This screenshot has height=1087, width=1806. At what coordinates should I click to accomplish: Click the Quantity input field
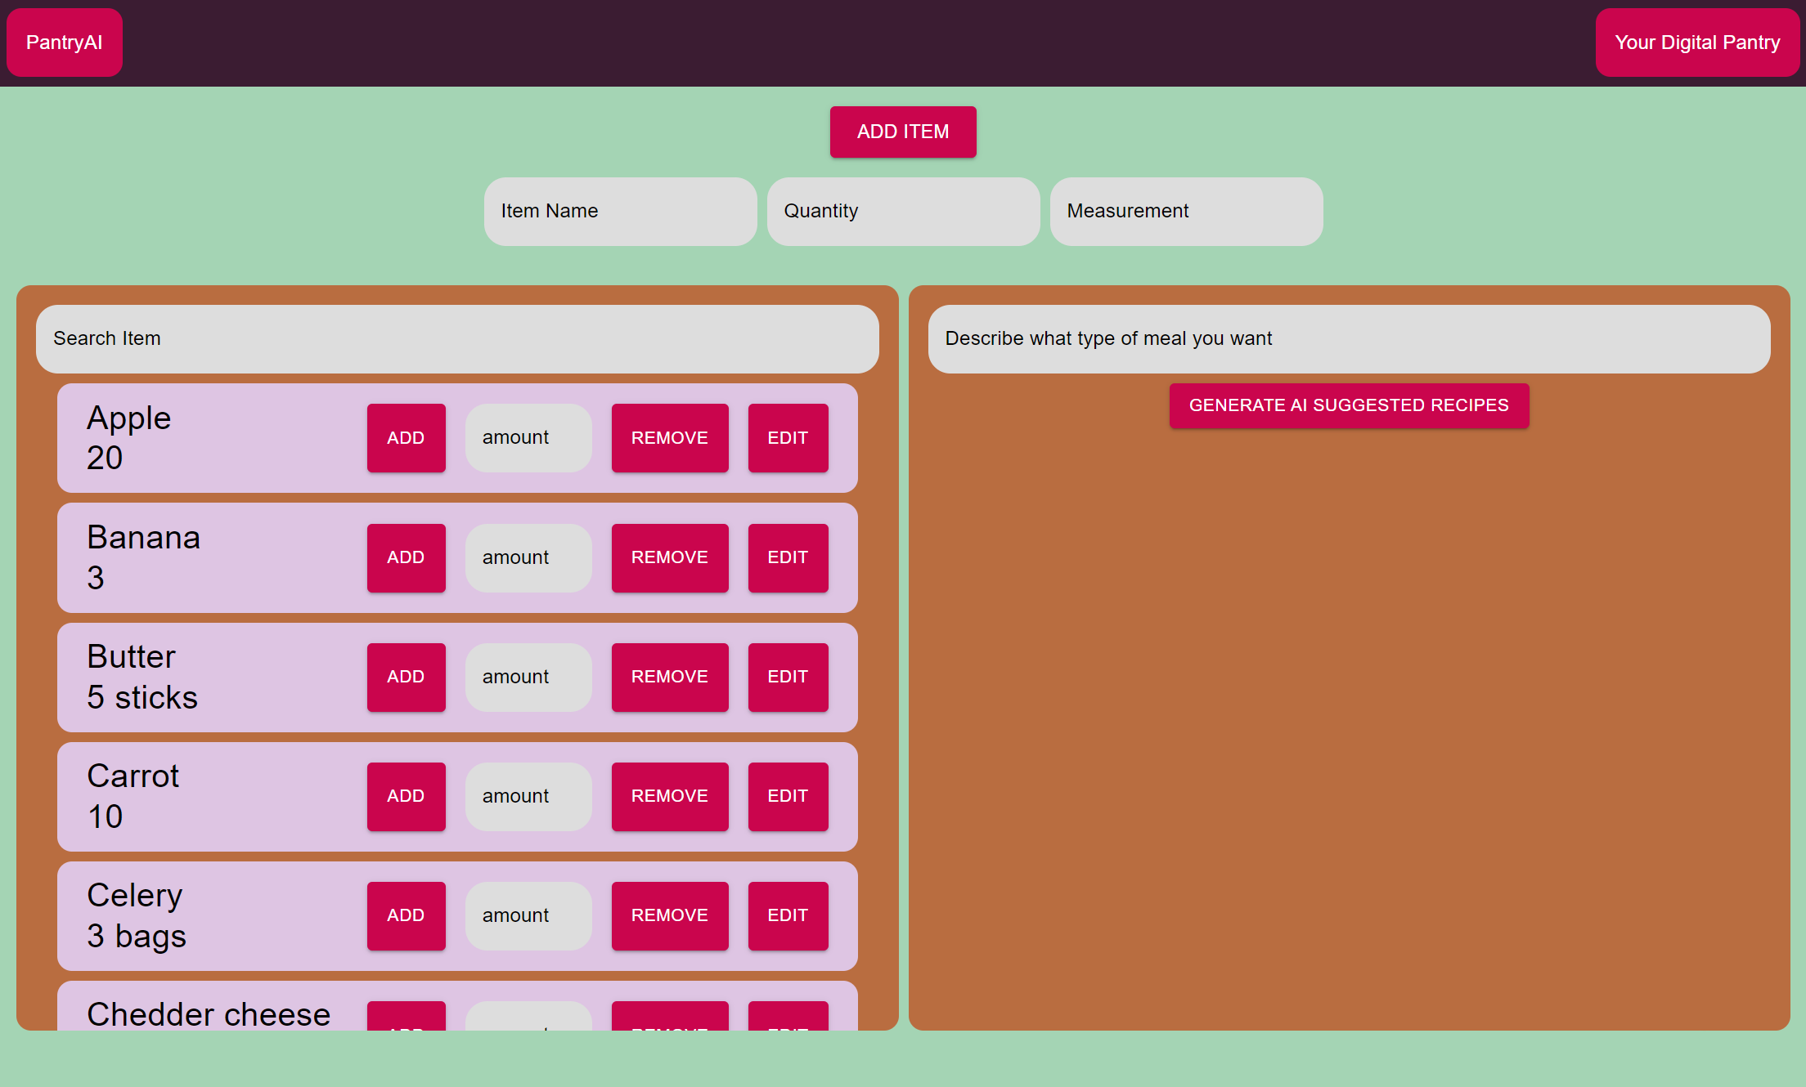pyautogui.click(x=904, y=212)
